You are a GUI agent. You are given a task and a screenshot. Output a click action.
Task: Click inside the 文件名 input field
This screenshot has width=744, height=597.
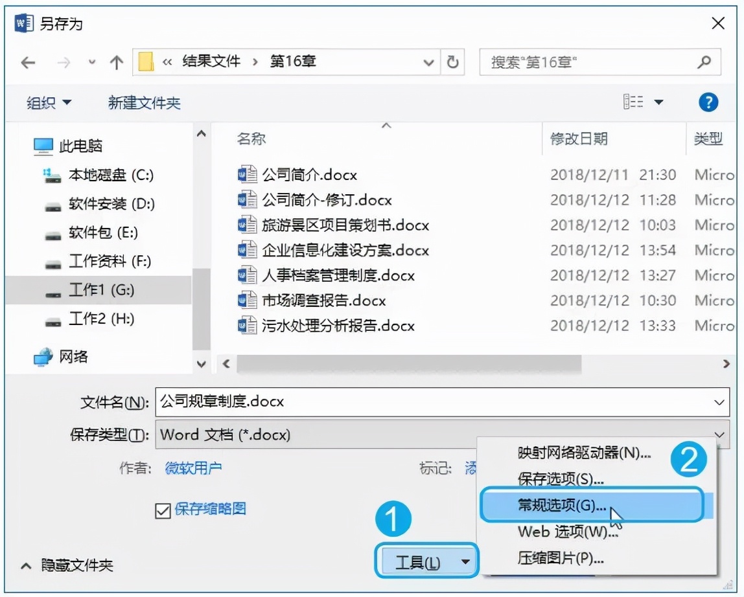point(389,401)
